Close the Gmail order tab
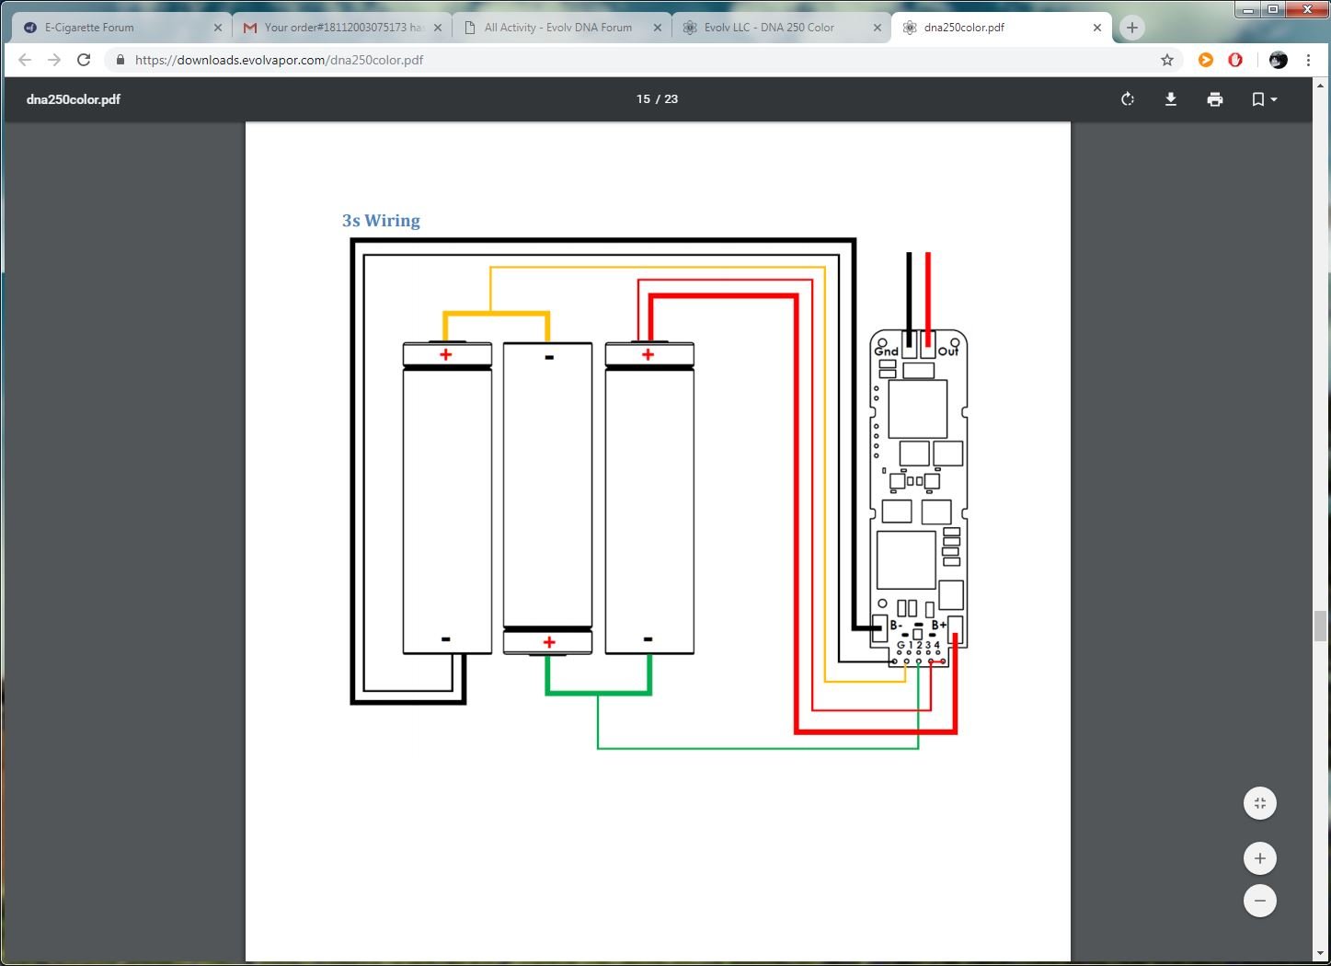 [x=438, y=28]
